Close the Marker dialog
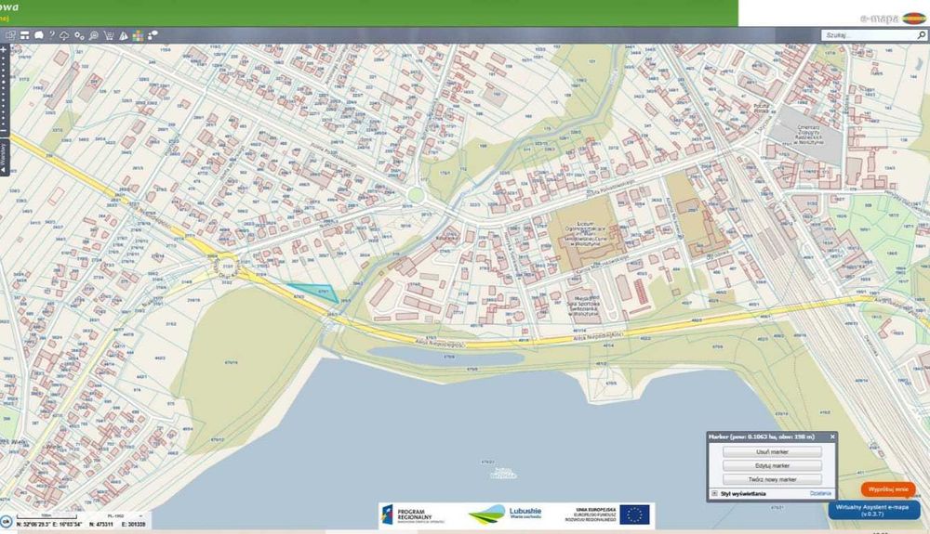 [832, 436]
